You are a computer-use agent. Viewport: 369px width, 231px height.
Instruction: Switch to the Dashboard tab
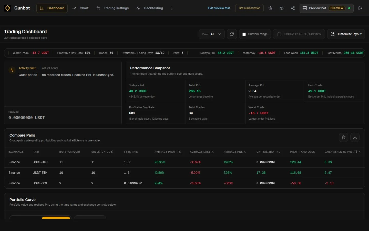(x=52, y=8)
